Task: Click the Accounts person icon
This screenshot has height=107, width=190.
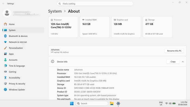Action: (x=5, y=60)
